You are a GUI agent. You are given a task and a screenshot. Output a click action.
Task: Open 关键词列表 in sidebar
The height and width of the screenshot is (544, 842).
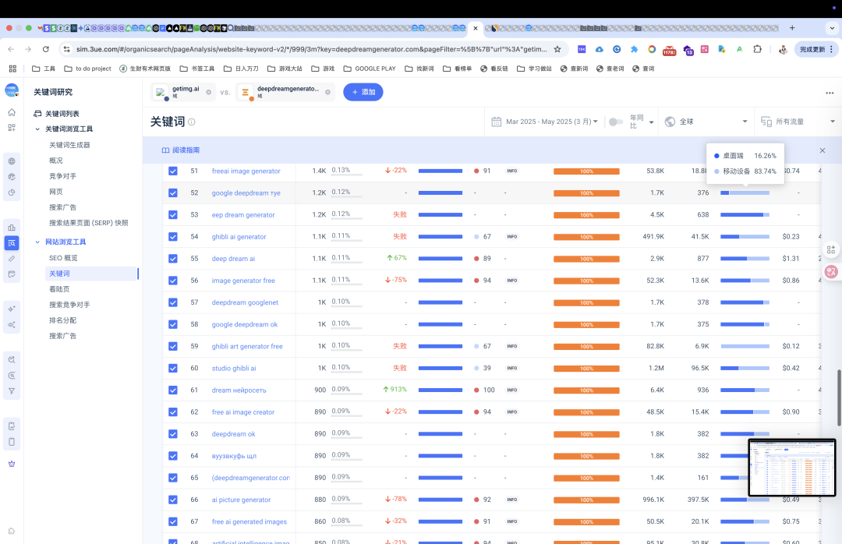[x=62, y=114]
